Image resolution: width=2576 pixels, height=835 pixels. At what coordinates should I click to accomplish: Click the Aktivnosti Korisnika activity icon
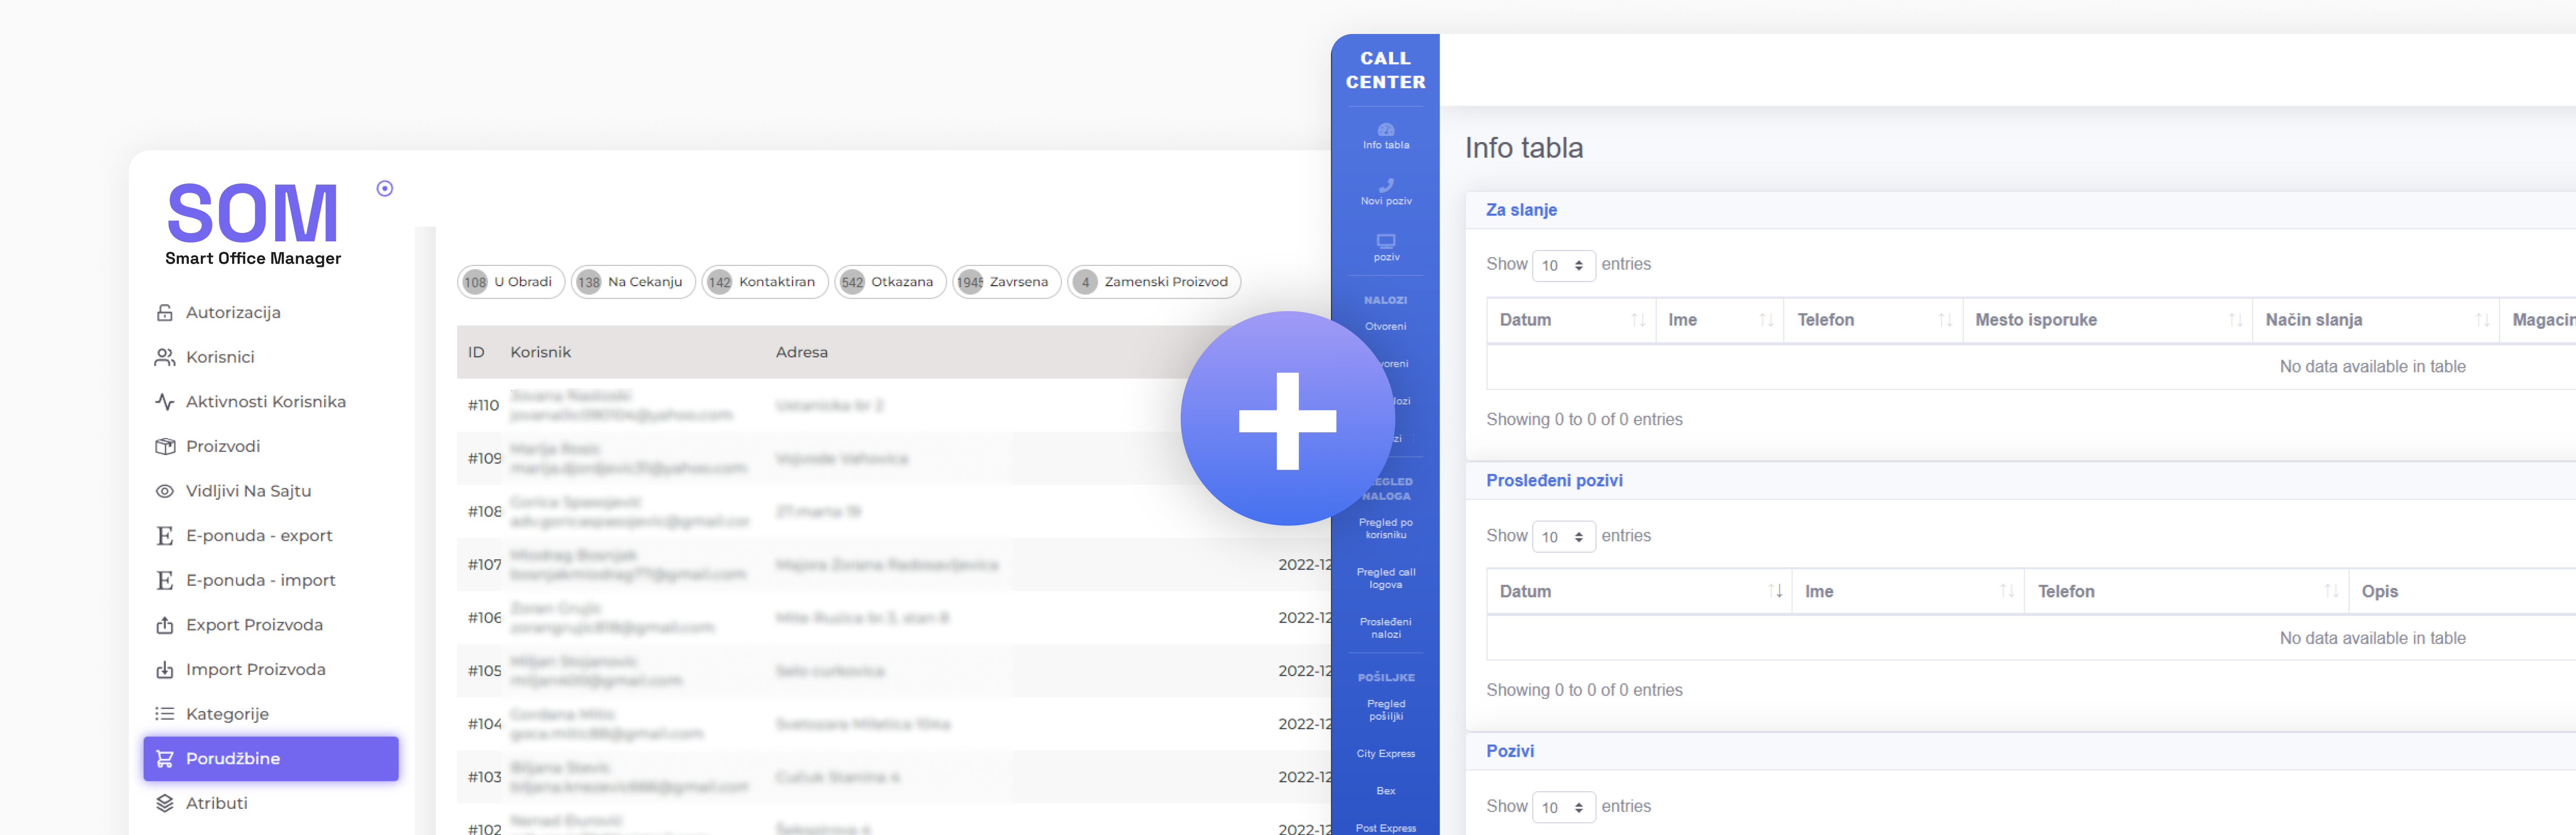click(165, 402)
